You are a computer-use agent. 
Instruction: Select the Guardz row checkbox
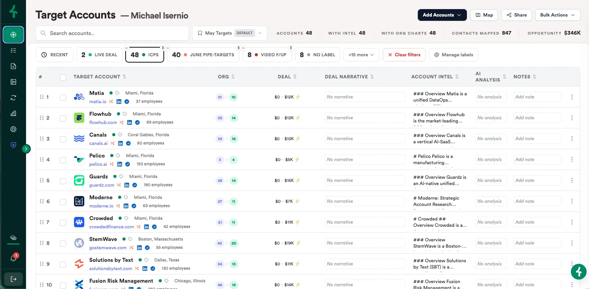tap(63, 181)
